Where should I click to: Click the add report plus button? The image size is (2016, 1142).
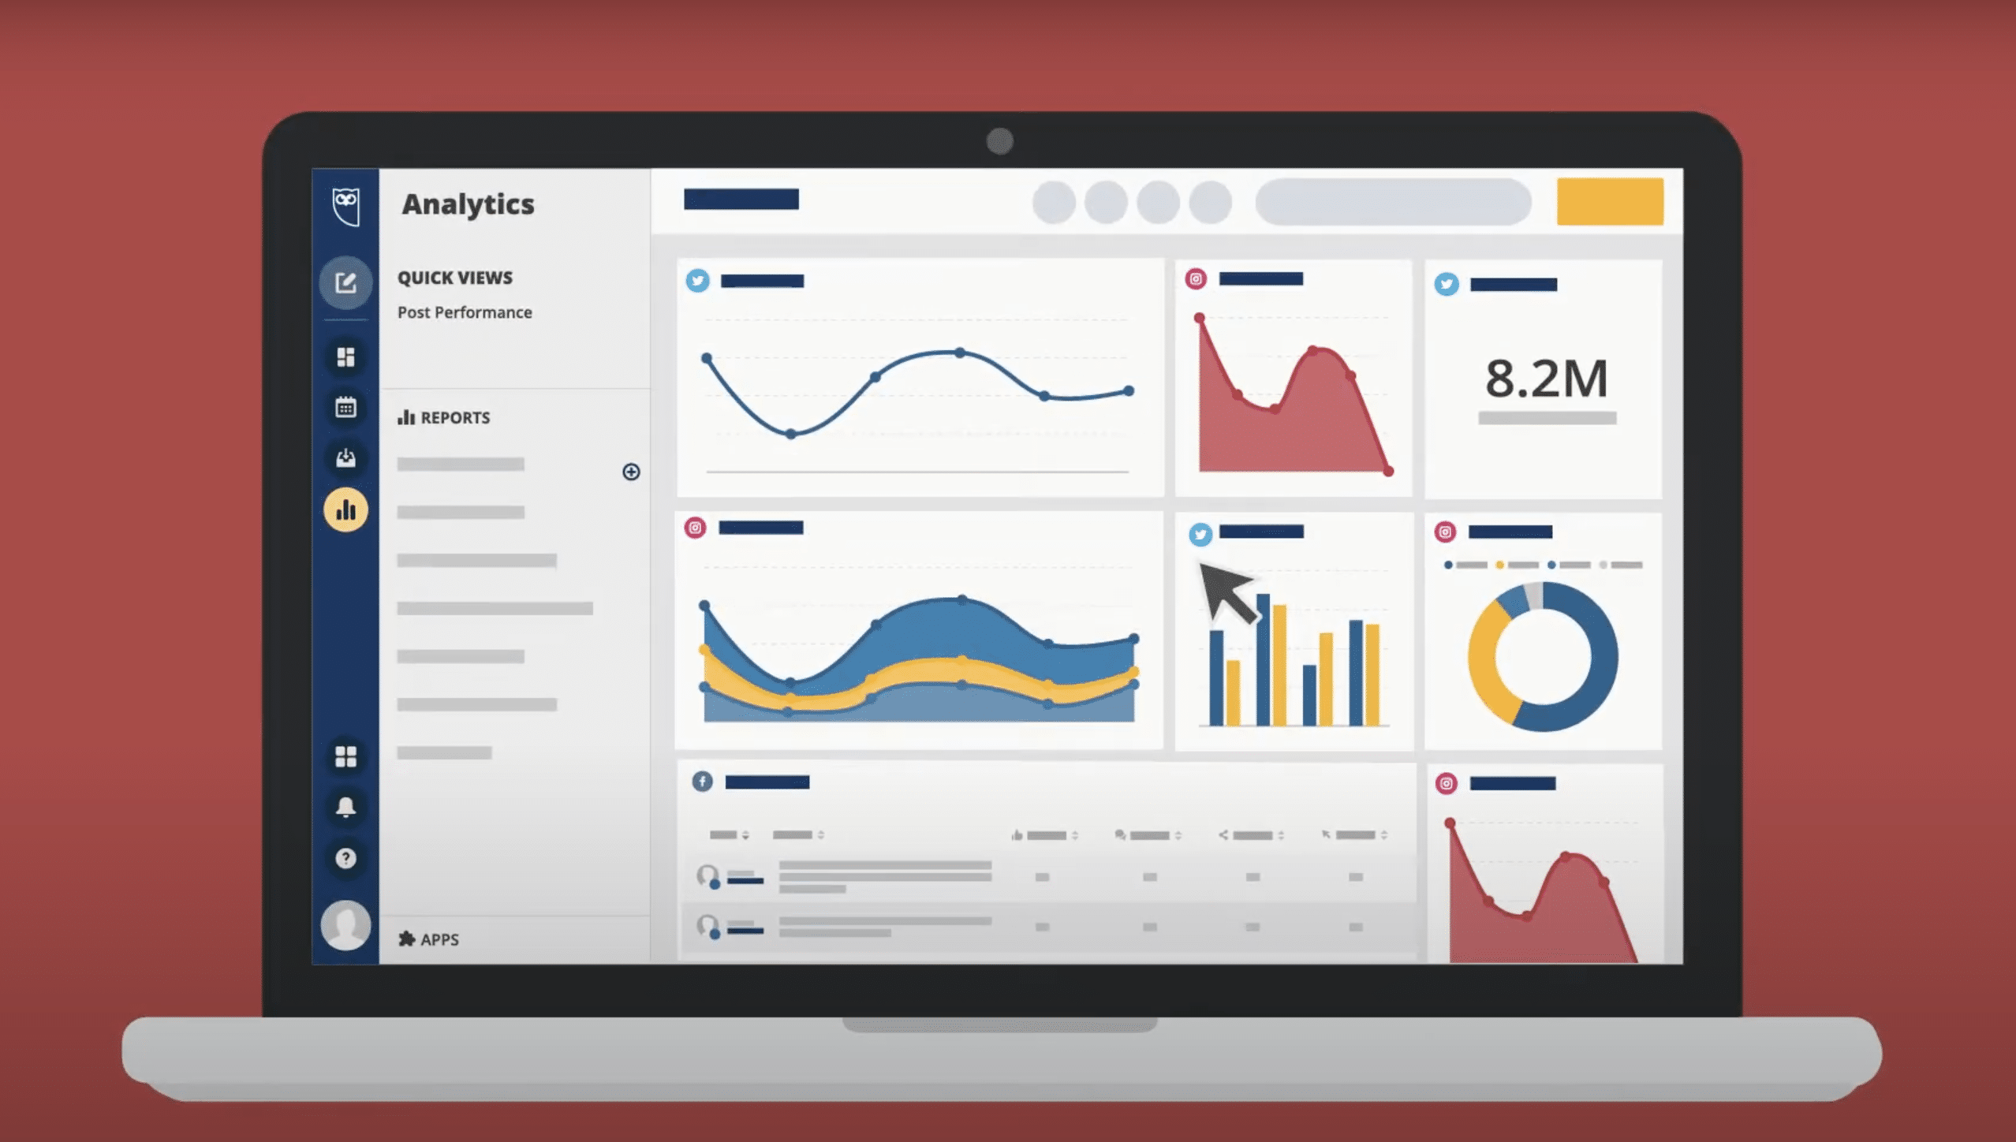632,472
